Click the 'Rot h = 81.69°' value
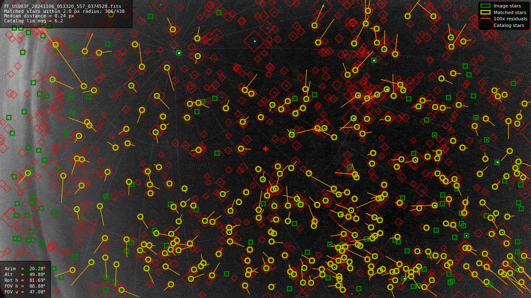 pos(25,281)
